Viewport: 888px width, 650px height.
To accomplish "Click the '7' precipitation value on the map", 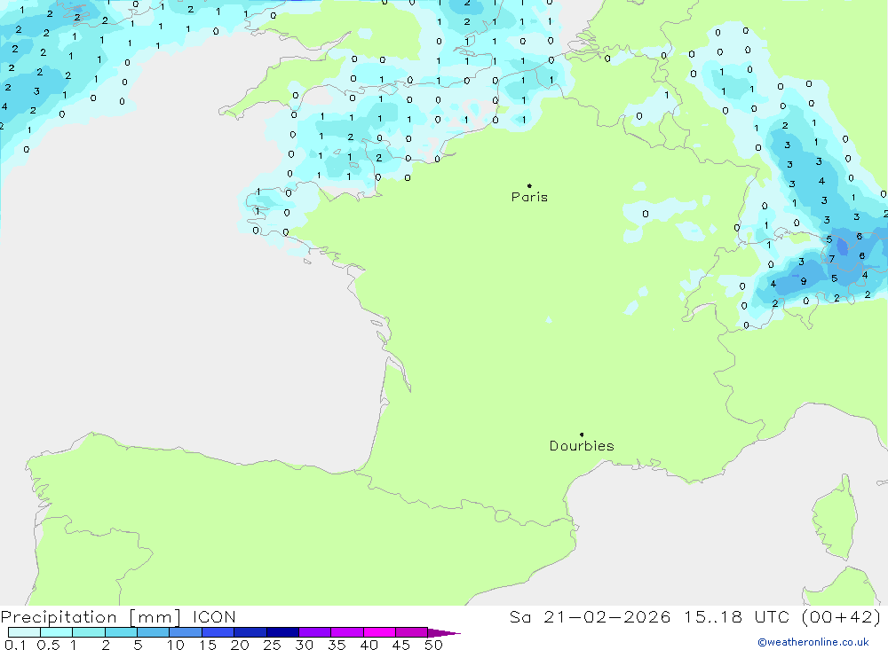I will point(832,259).
